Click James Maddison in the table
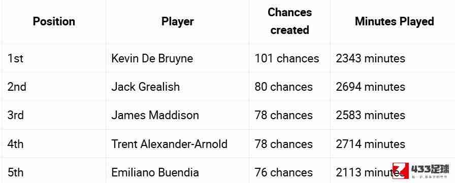455x183 pixels. [x=155, y=115]
